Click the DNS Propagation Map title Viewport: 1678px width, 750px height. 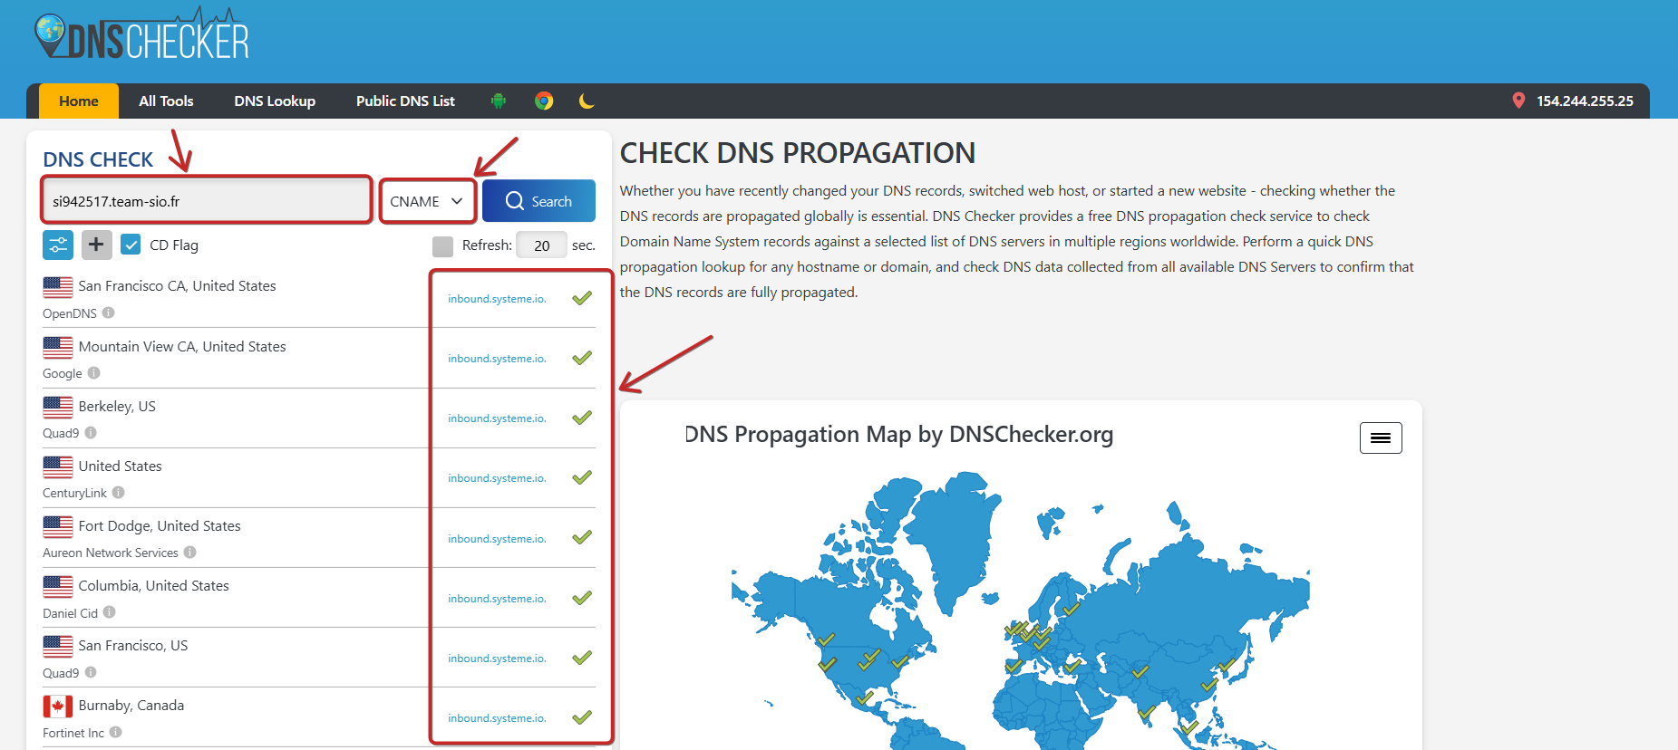click(x=899, y=435)
